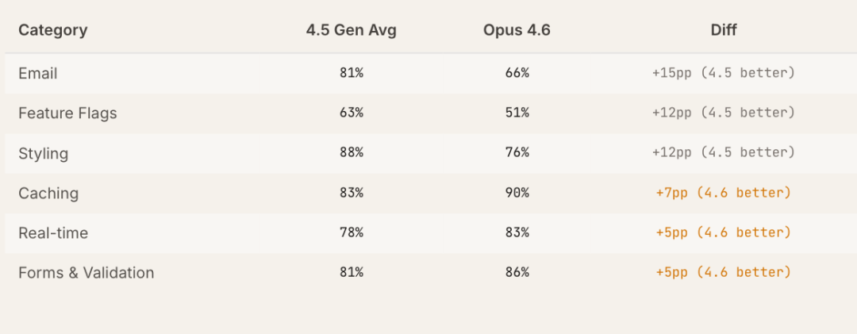Select the Forms & Validation category cell
This screenshot has width=857, height=334.
[86, 273]
